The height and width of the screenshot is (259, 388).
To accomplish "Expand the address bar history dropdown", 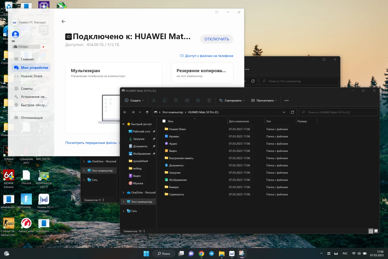I will (284, 112).
